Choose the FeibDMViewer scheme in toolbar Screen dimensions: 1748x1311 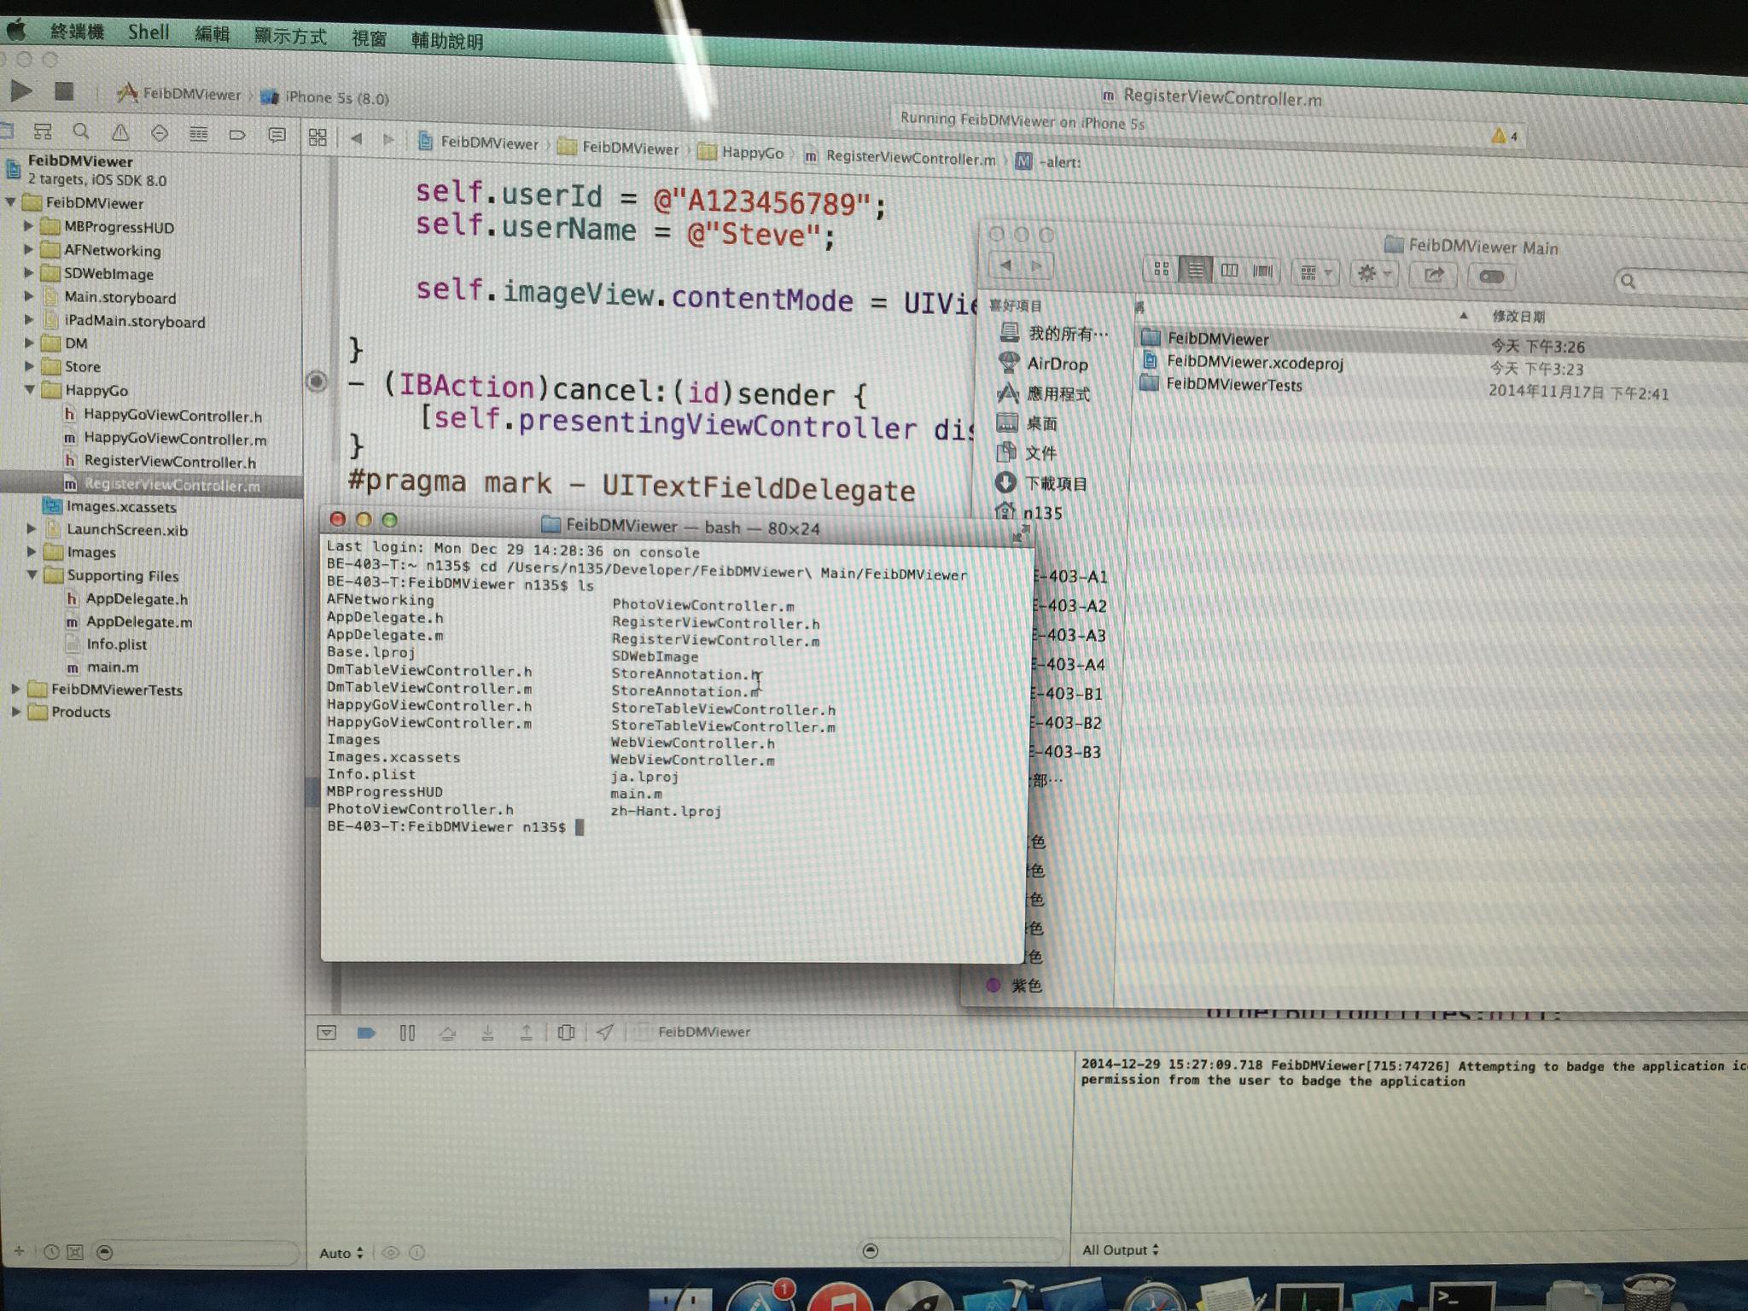[x=180, y=93]
